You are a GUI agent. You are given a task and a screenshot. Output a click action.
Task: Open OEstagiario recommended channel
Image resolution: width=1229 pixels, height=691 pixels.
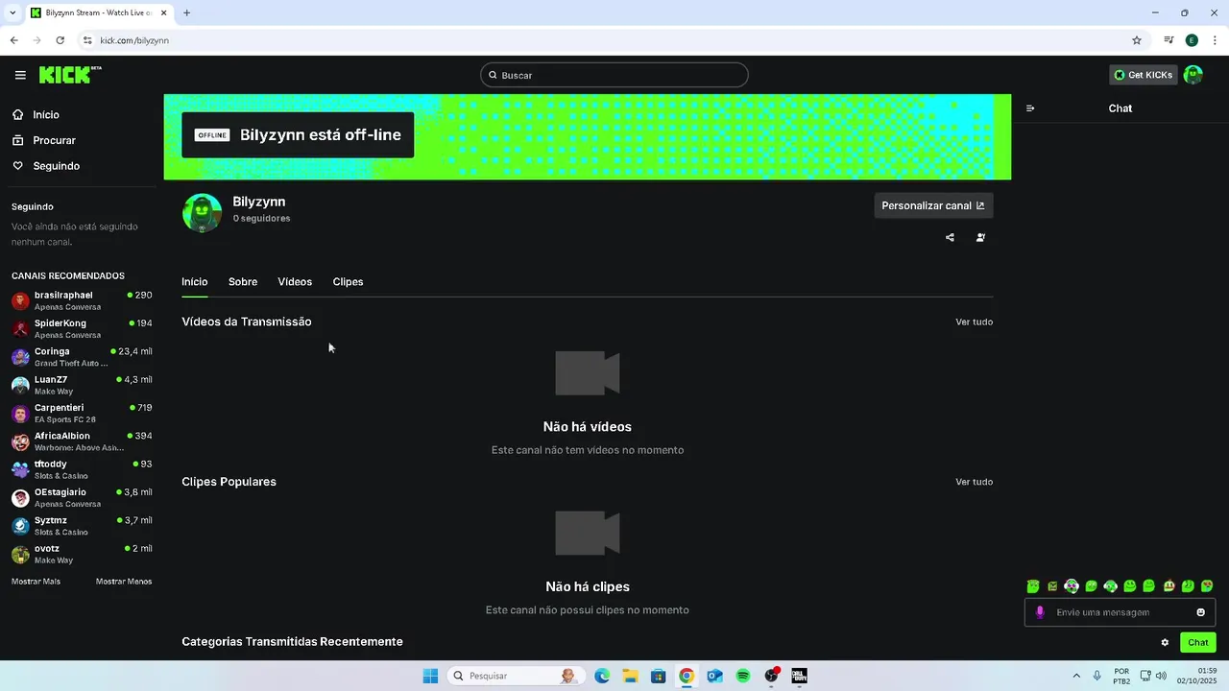click(x=82, y=498)
